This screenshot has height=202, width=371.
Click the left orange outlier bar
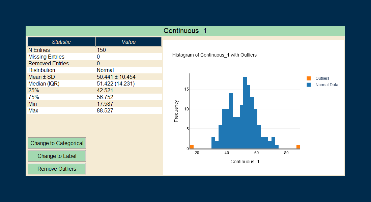tap(192, 147)
